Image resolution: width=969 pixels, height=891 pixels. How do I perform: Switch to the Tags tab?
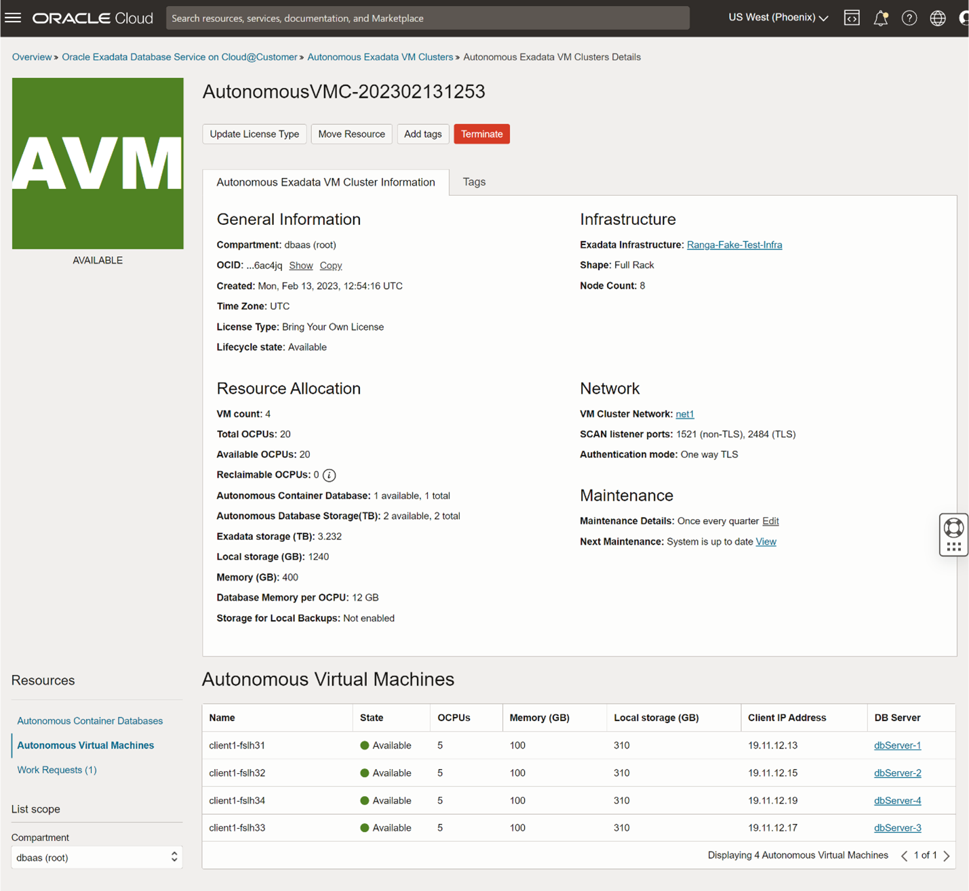point(474,182)
